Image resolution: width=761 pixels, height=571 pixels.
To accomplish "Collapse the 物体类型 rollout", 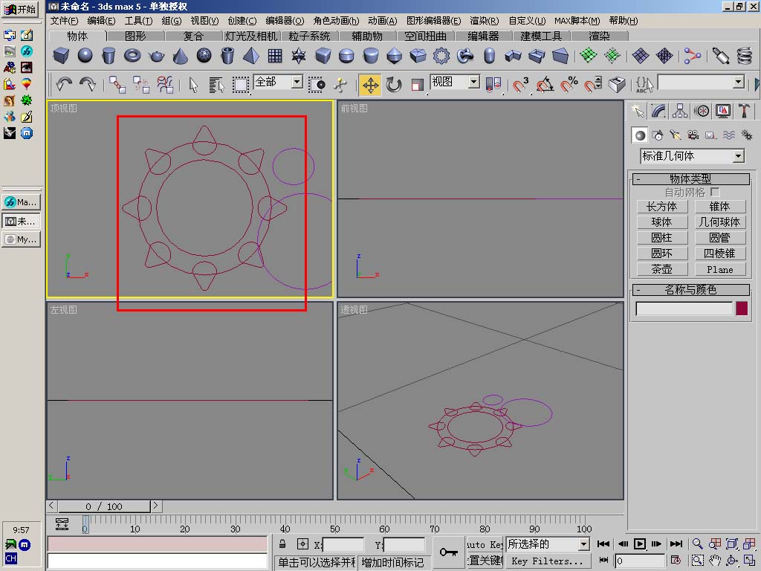I will 690,178.
